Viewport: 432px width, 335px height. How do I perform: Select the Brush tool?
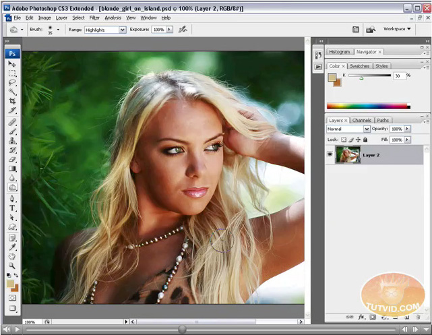pos(12,131)
